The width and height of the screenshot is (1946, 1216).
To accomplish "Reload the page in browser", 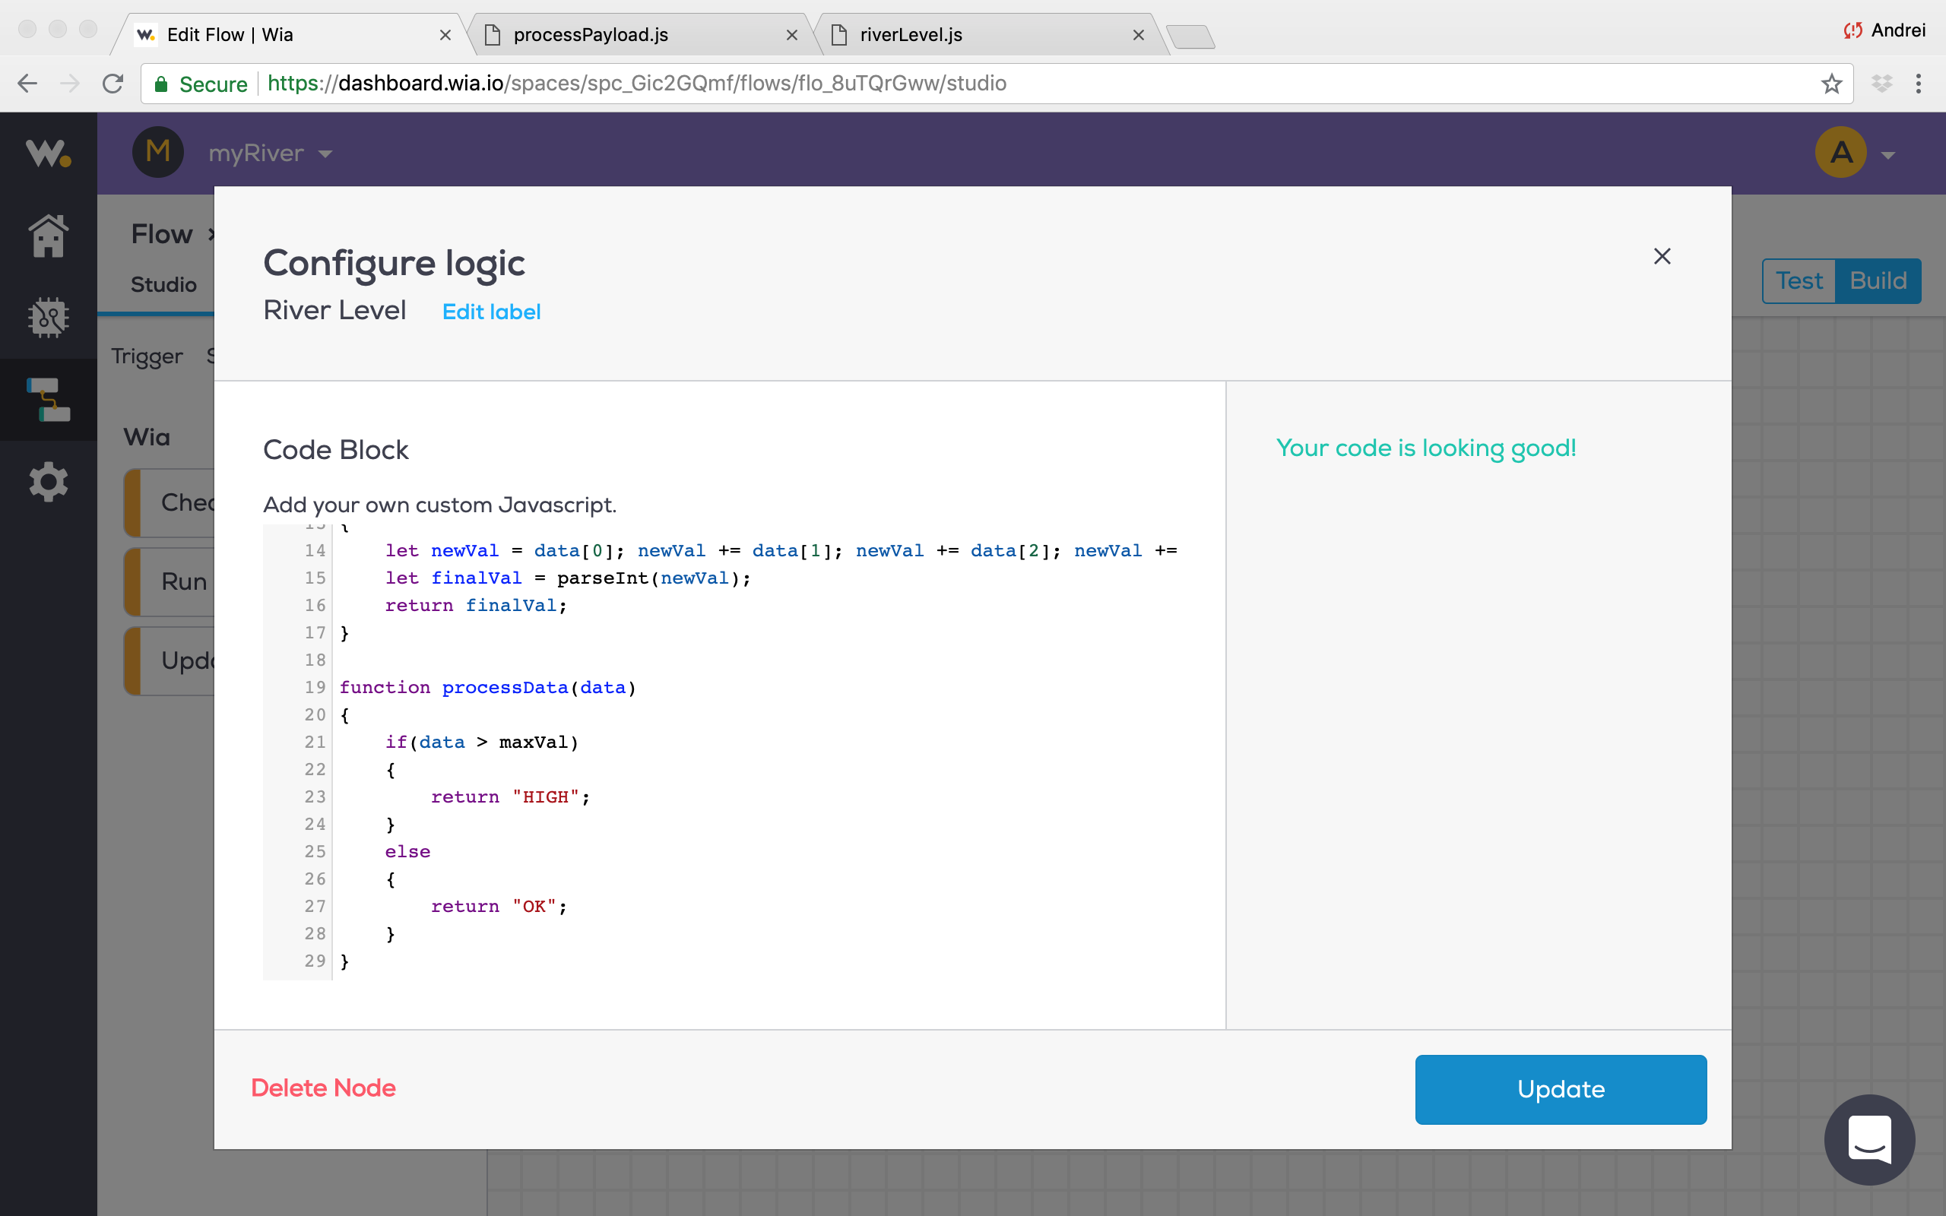I will tap(113, 84).
